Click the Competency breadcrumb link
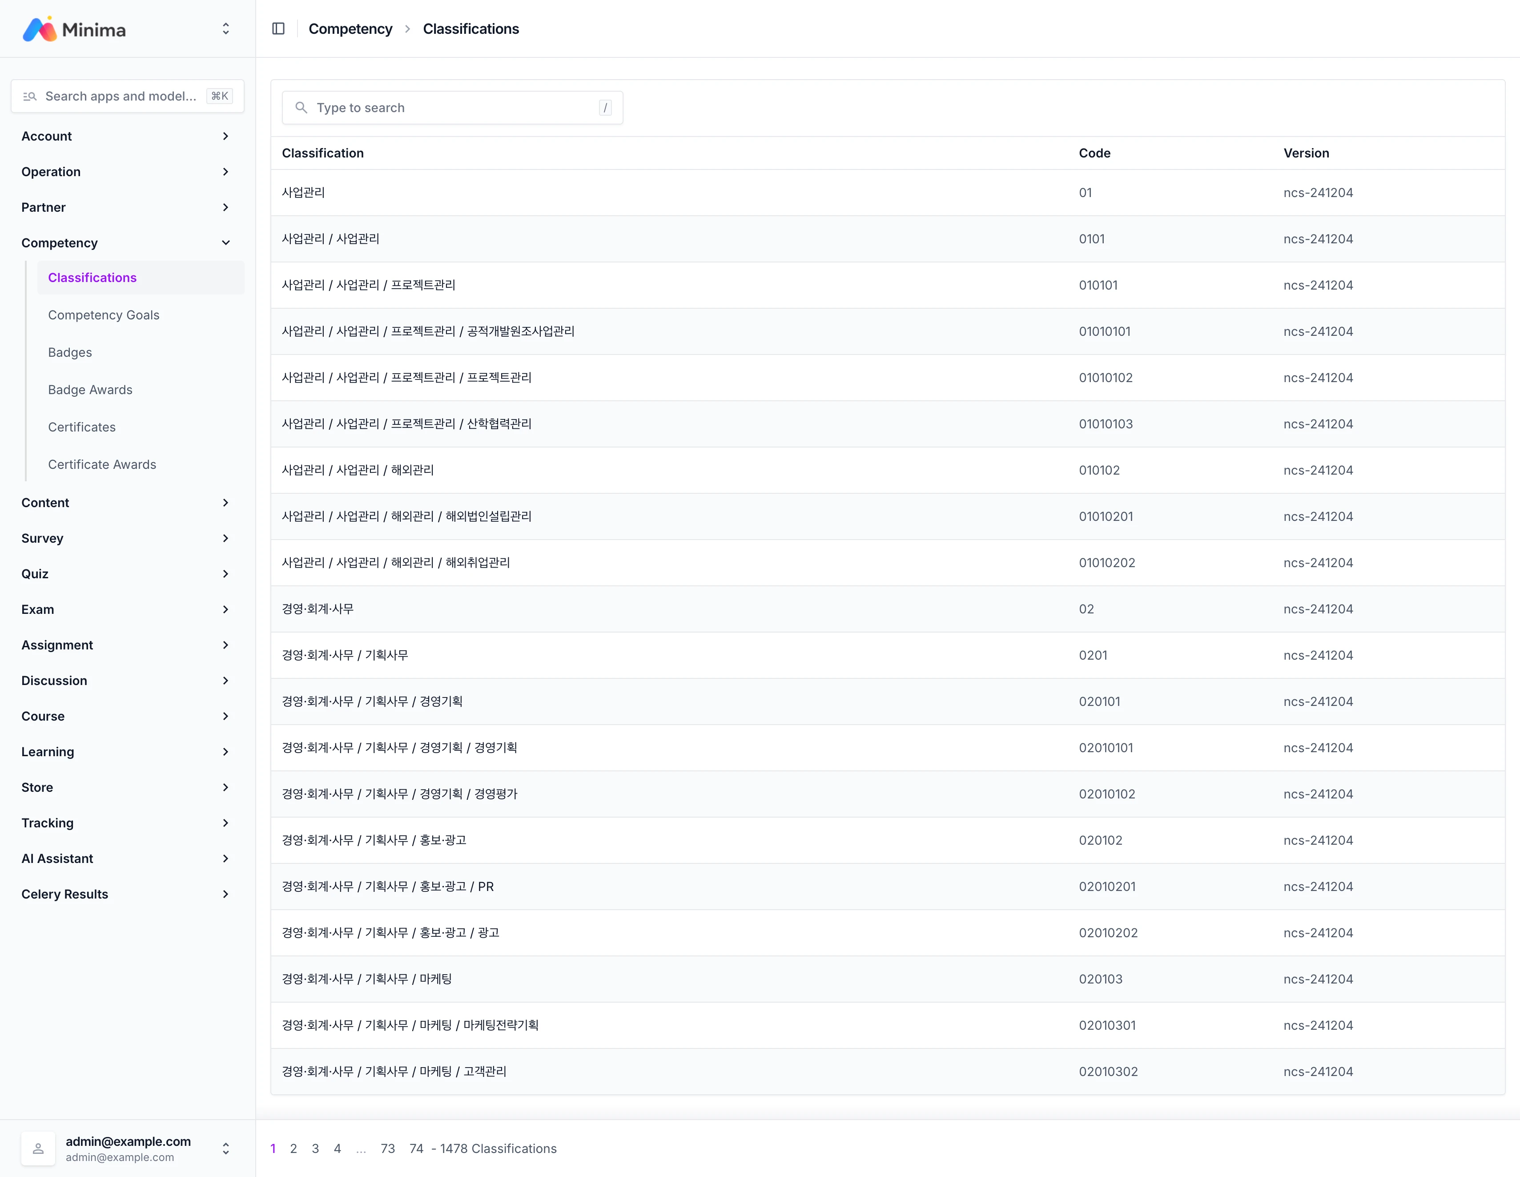This screenshot has width=1520, height=1177. tap(350, 28)
